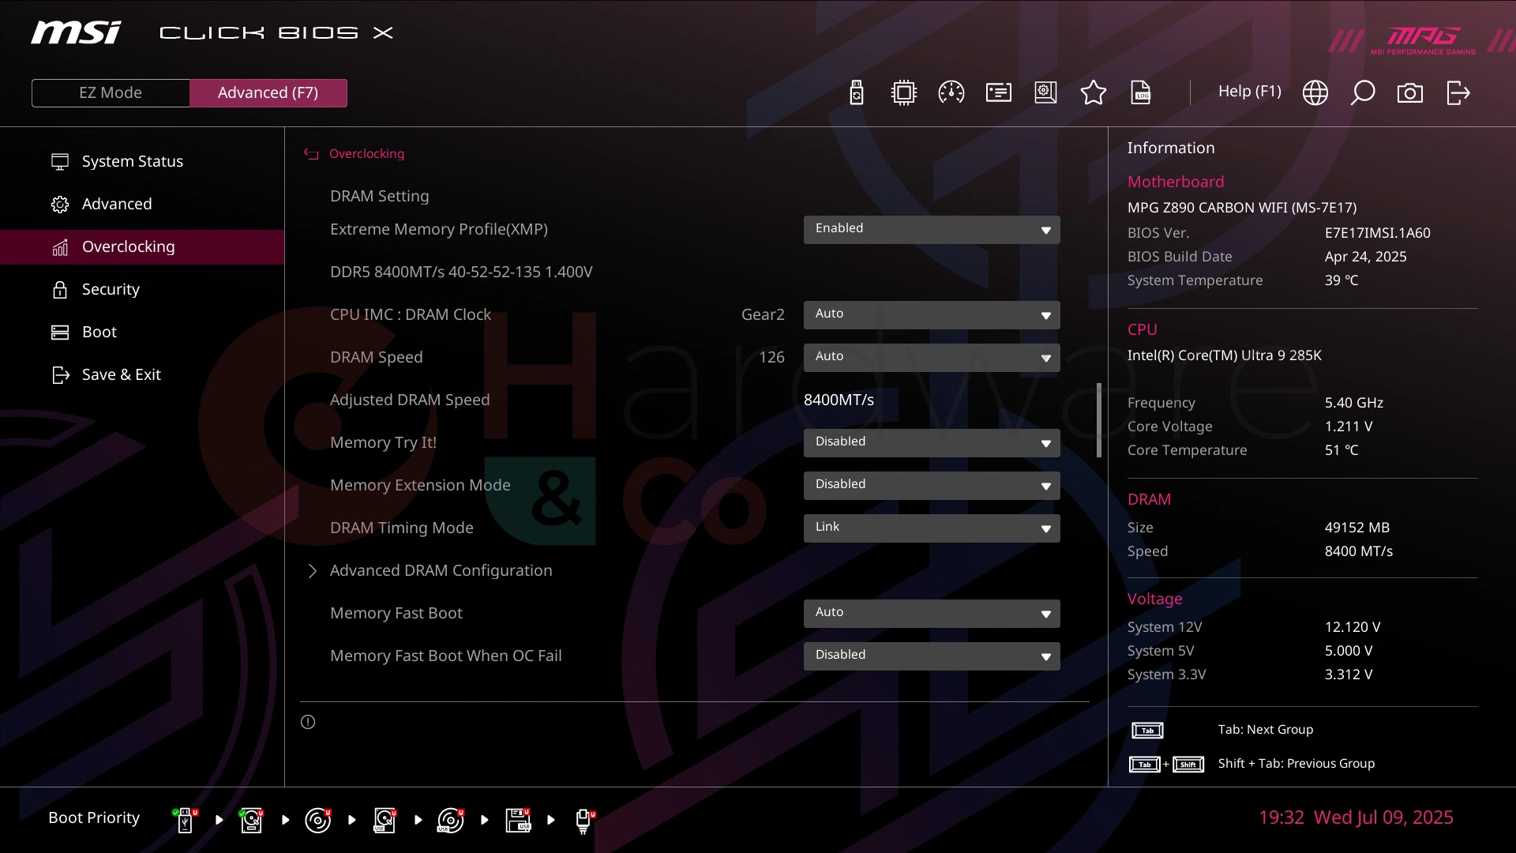Open the Memory Try It! dropdown

932,443
